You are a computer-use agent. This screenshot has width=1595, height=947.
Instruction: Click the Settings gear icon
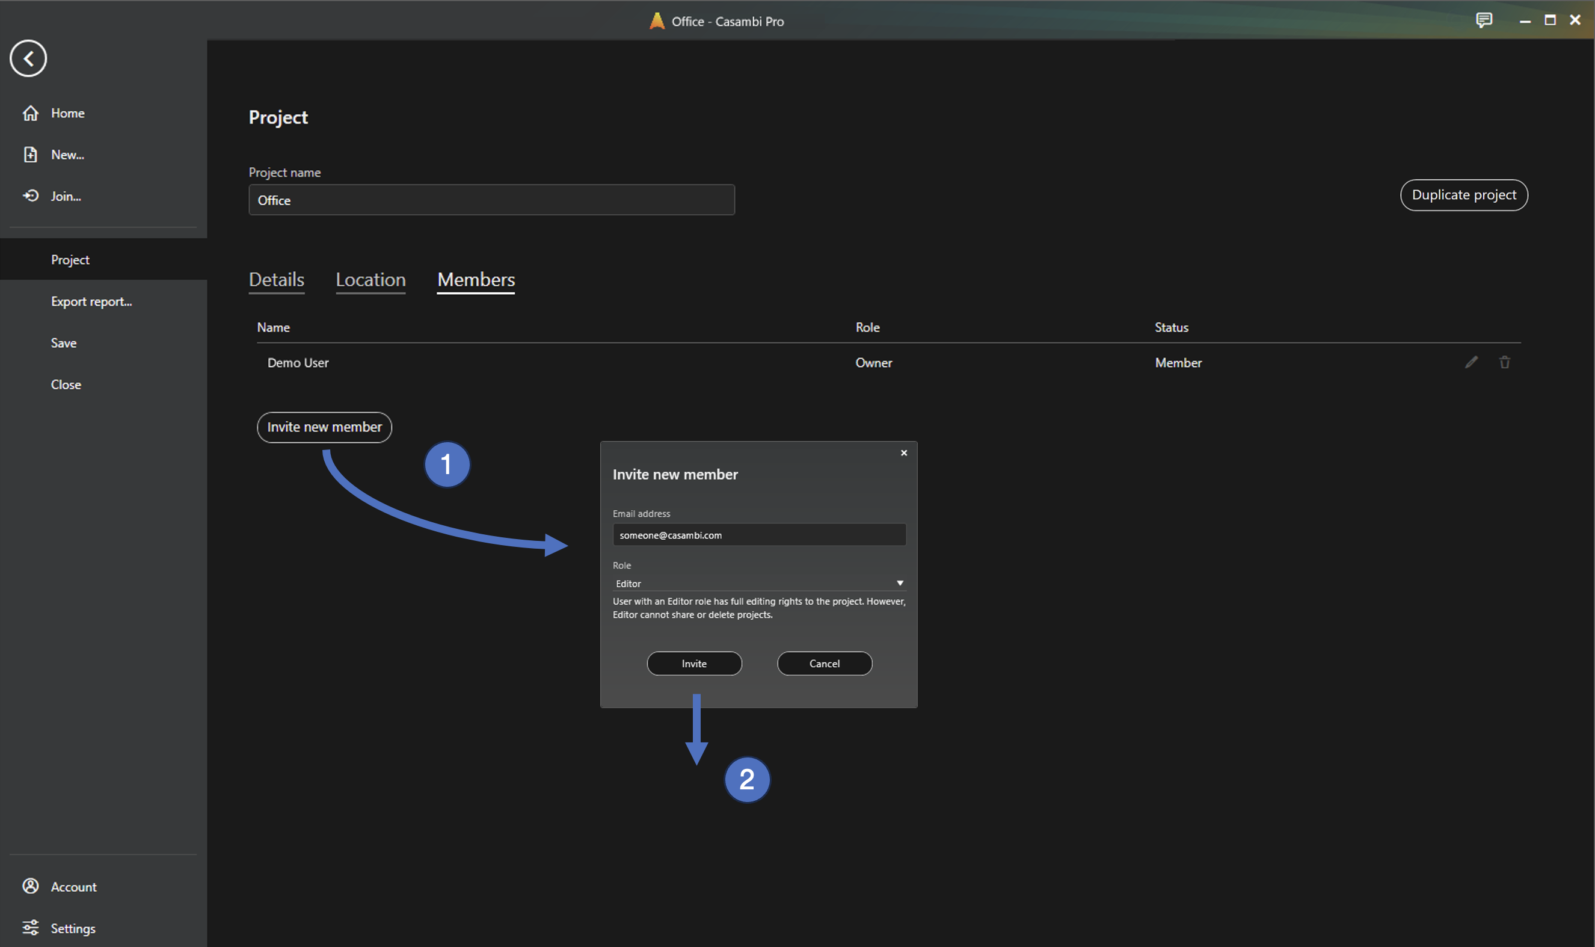pos(31,928)
